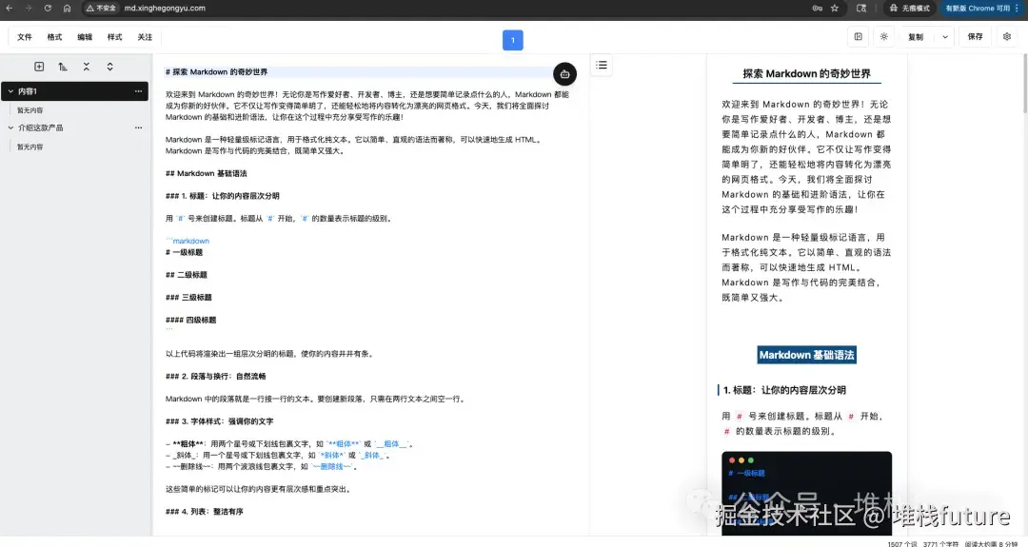Open more options for 介绍这款产品
The image size is (1028, 547).
tap(138, 127)
